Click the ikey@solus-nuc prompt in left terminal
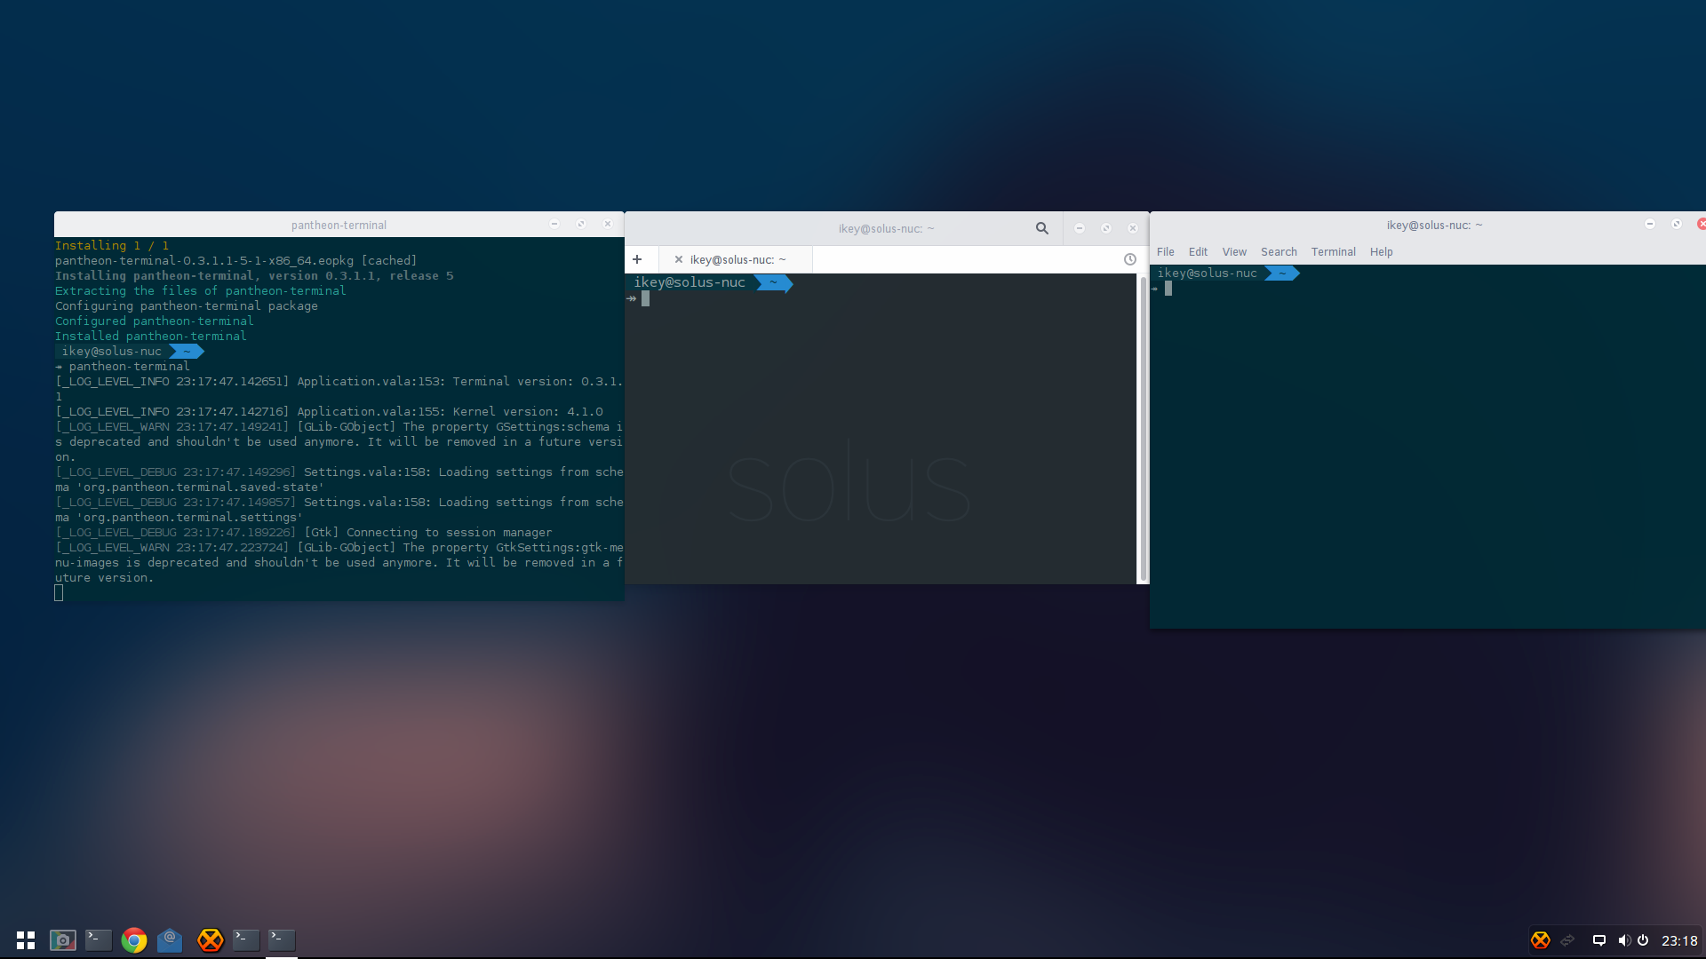 (x=112, y=352)
